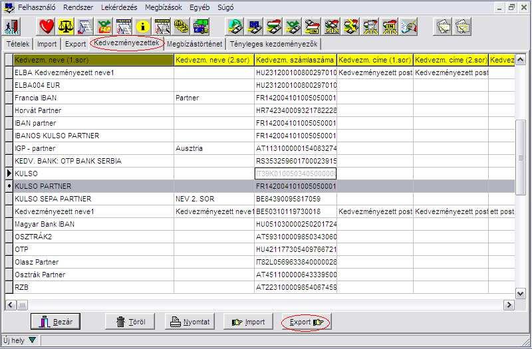The image size is (532, 349).
Task: Open the Felhasználó menu
Action: pyautogui.click(x=37, y=7)
